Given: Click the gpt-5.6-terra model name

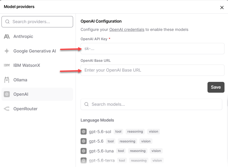Looking at the screenshot, I should pyautogui.click(x=102, y=160).
